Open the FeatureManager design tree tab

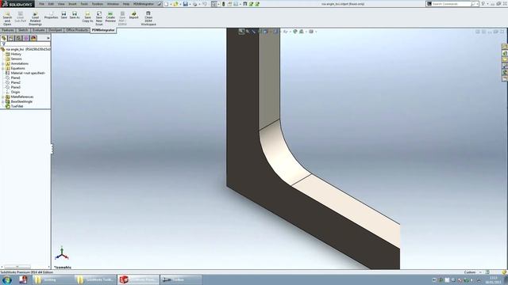(x=4, y=38)
